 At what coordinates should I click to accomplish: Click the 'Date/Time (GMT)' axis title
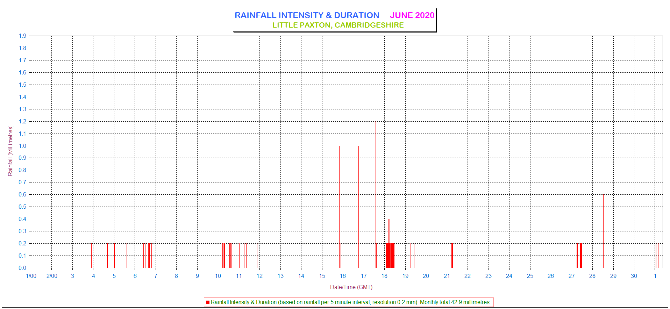click(351, 287)
